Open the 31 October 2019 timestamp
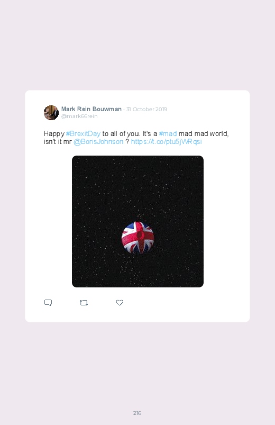The image size is (275, 425). (x=146, y=109)
